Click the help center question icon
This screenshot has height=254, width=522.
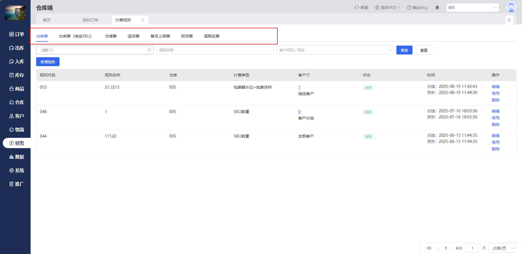[x=409, y=8]
